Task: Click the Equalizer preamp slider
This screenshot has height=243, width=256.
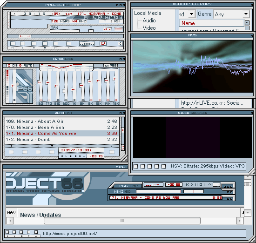Action: (13, 86)
